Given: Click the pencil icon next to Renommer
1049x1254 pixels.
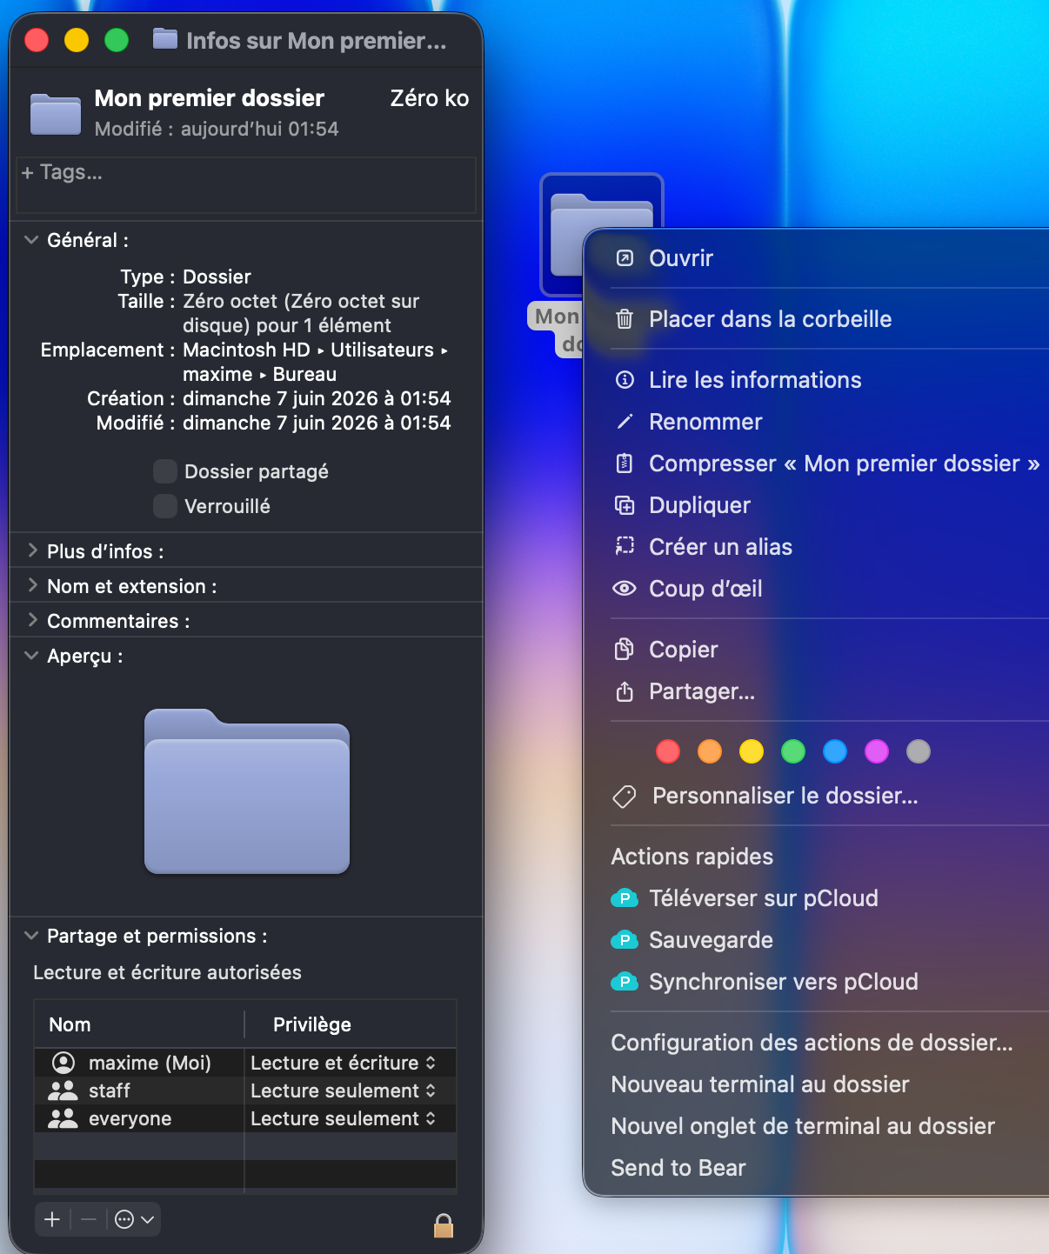Looking at the screenshot, I should (x=625, y=422).
